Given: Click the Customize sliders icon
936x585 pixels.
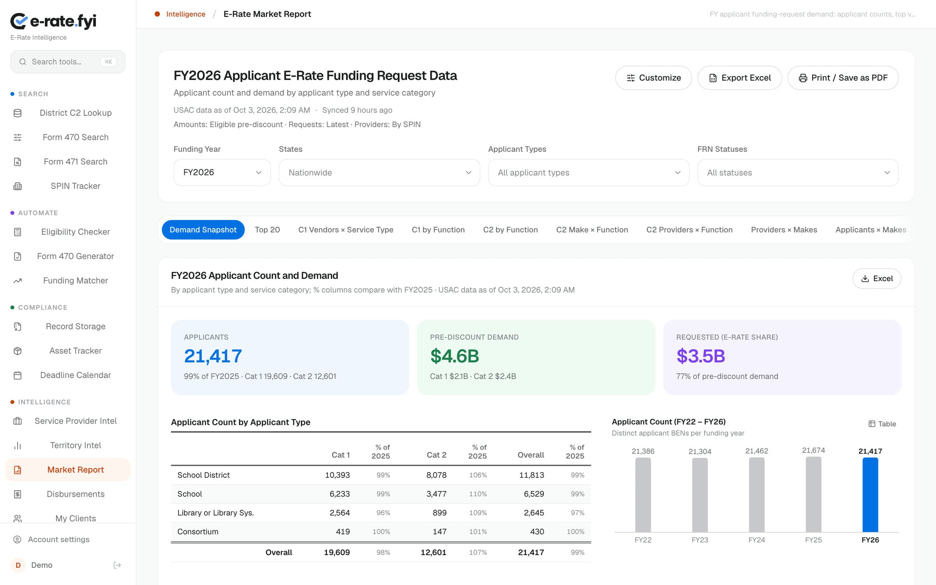Looking at the screenshot, I should pos(631,78).
